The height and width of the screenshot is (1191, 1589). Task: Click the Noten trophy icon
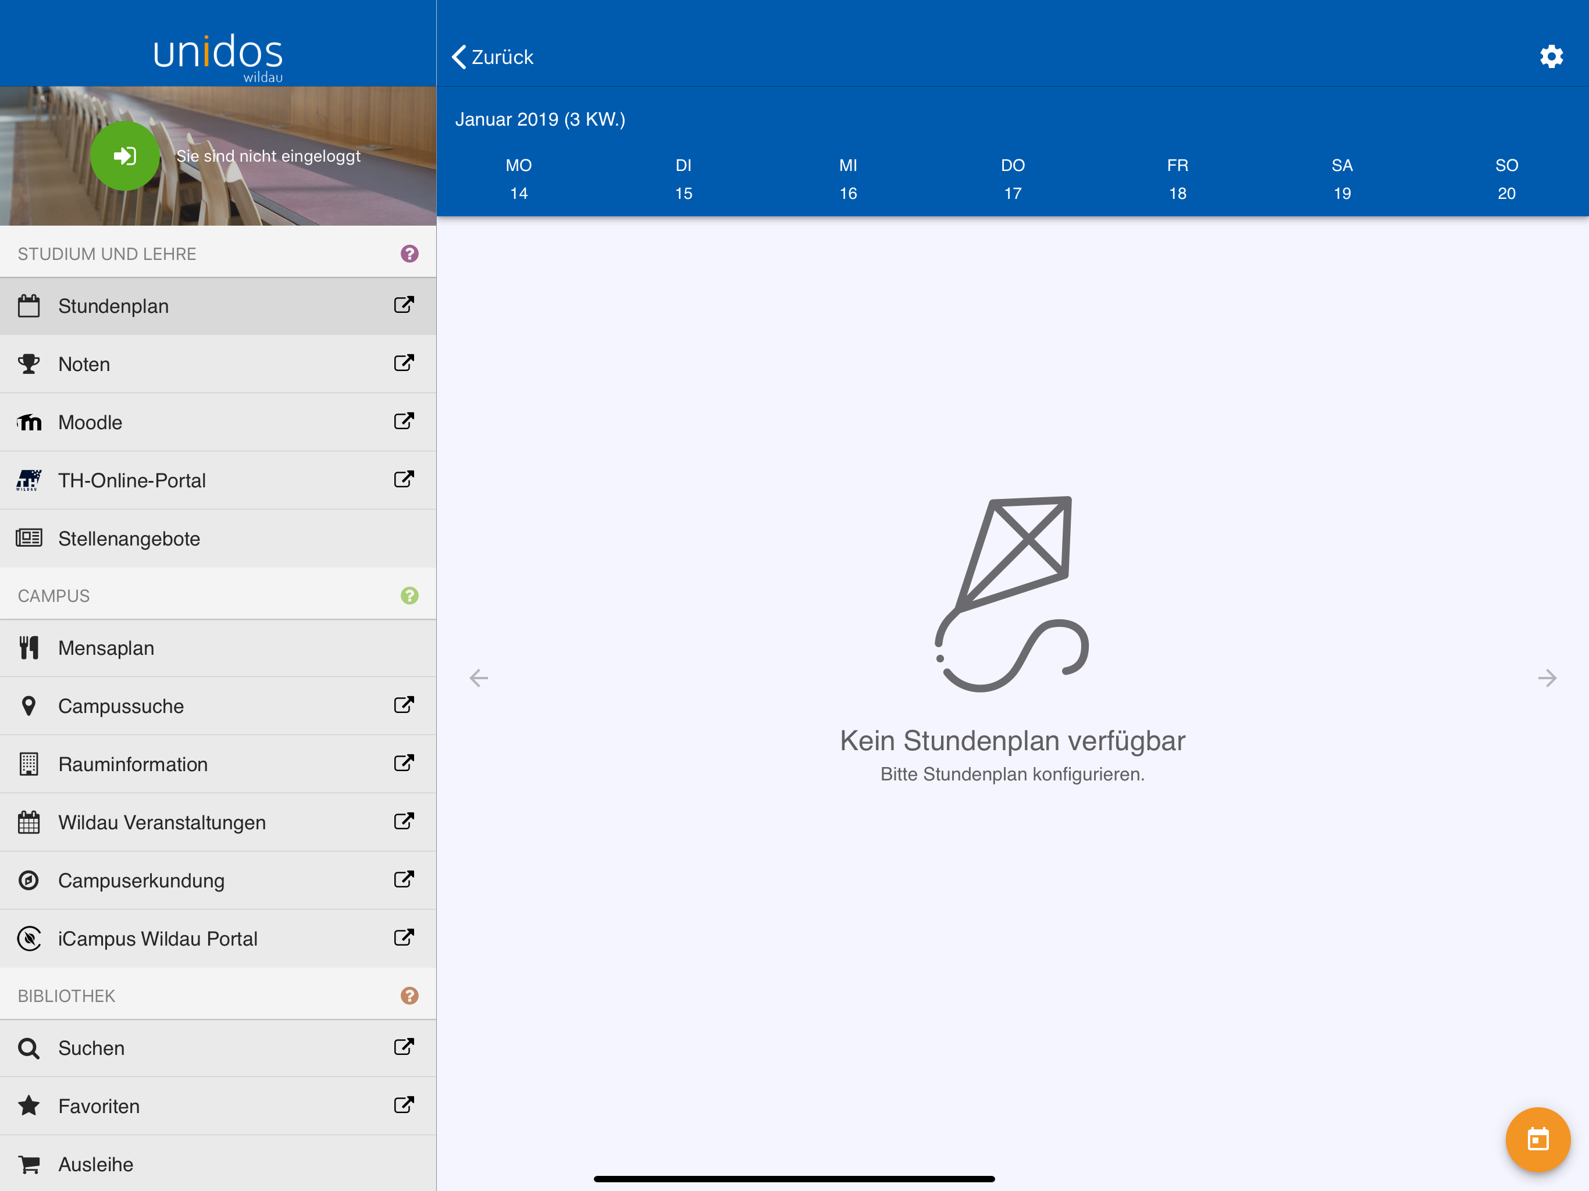tap(28, 364)
